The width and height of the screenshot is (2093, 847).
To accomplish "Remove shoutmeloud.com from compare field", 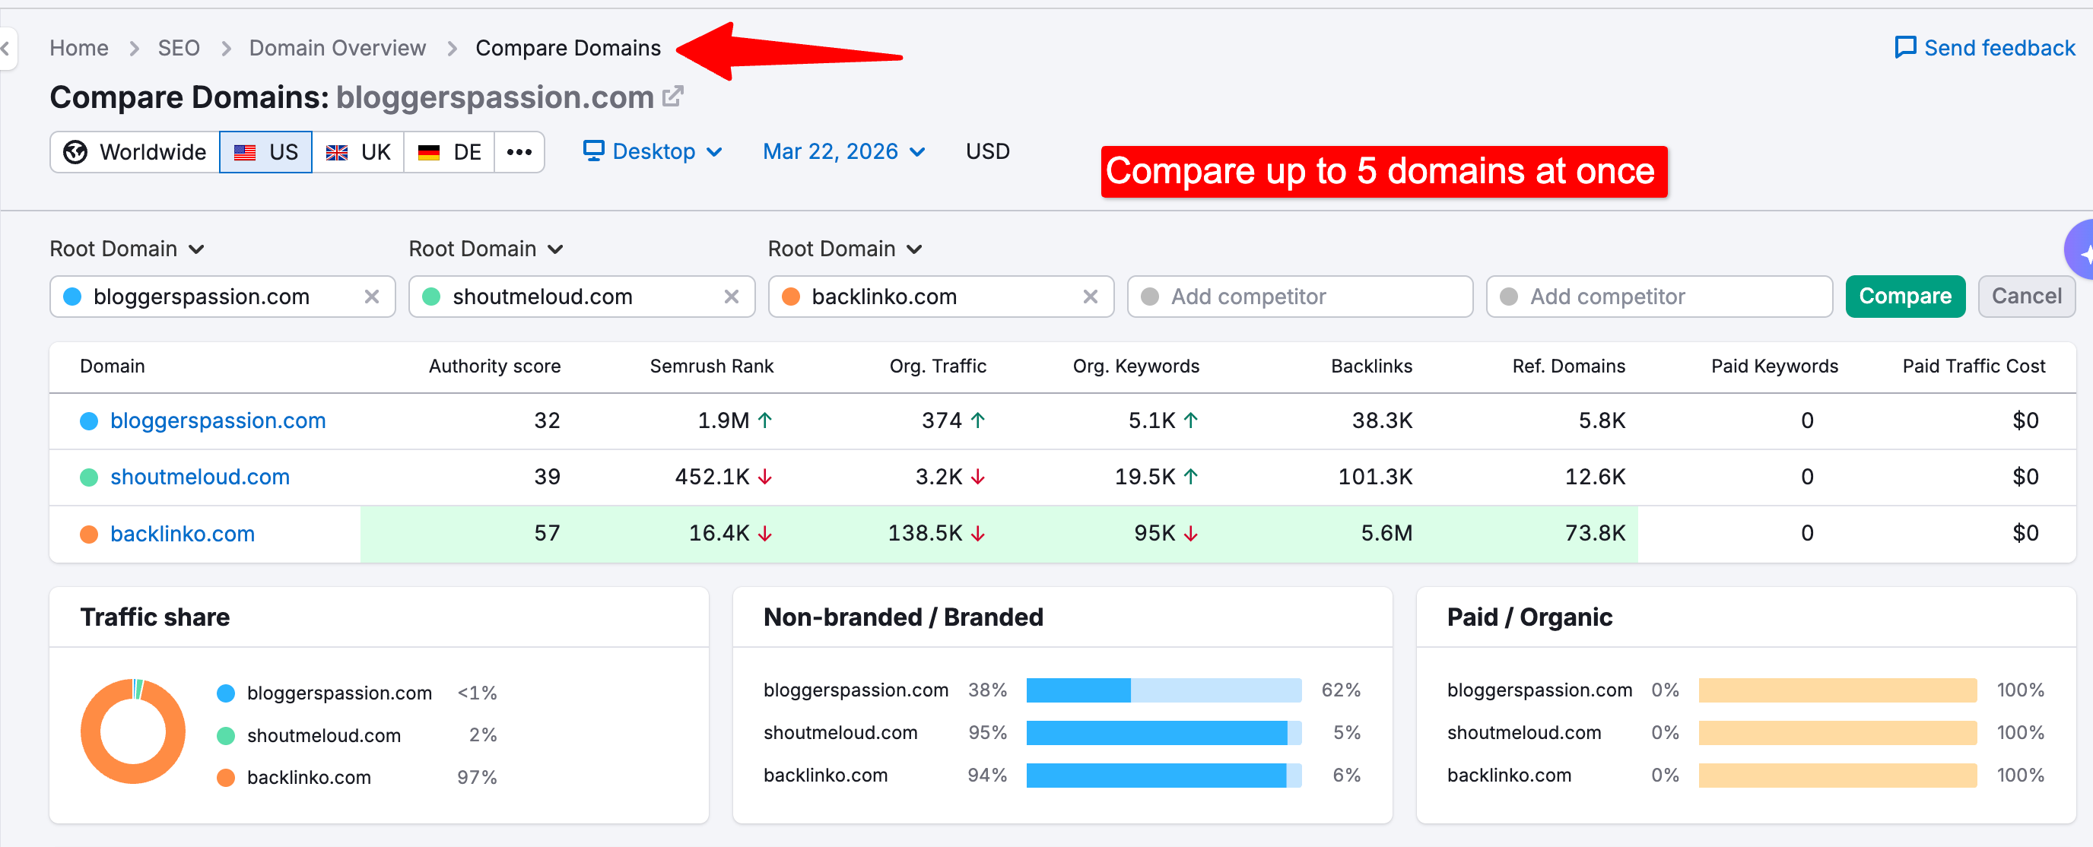I will [x=731, y=297].
